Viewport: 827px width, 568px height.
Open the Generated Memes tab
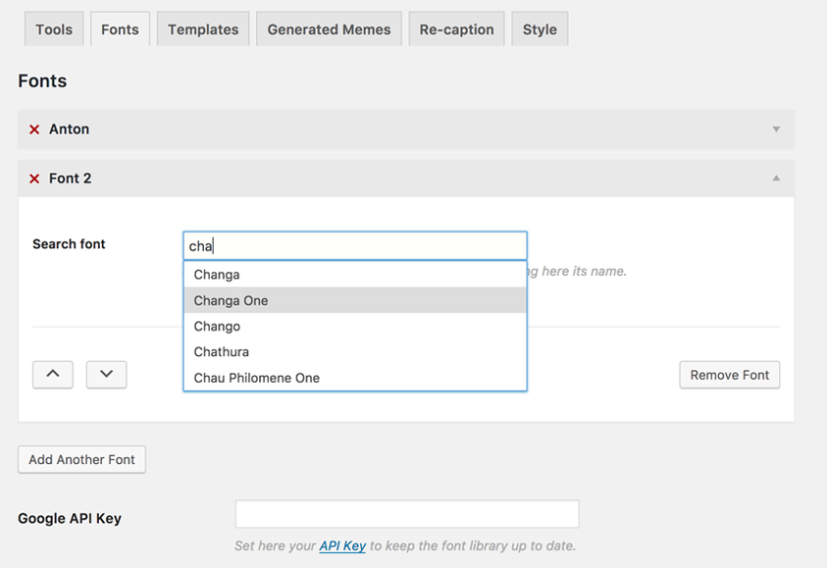click(329, 28)
